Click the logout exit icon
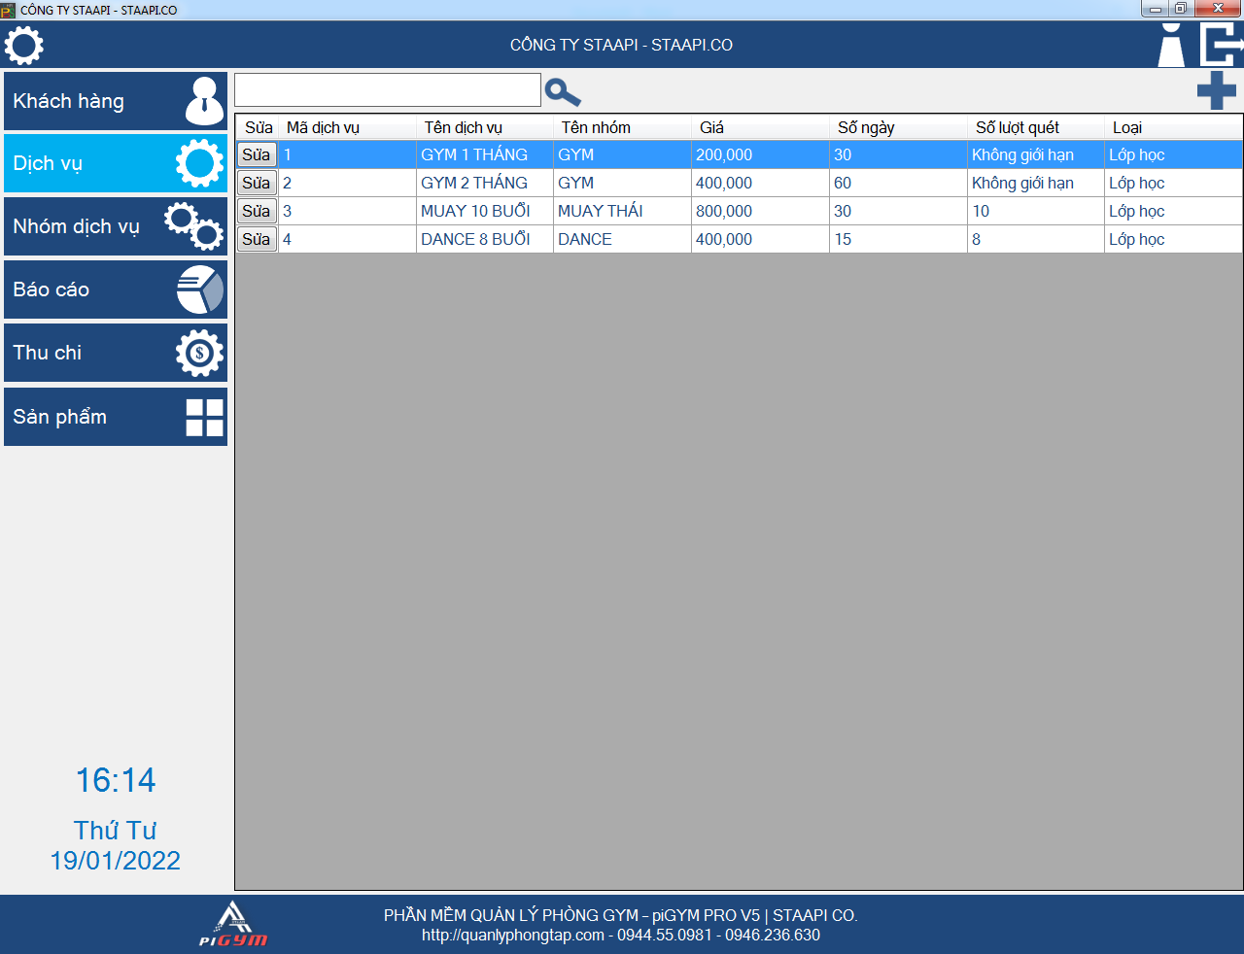This screenshot has height=954, width=1244. coord(1222,46)
